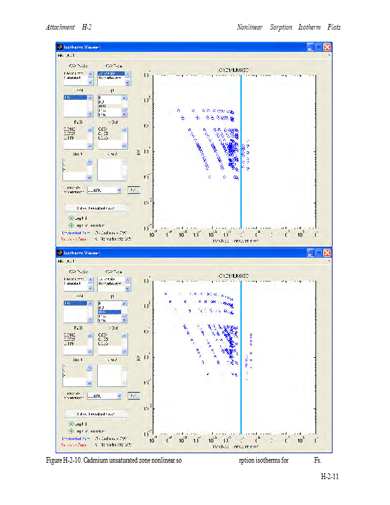This screenshot has height=505, width=390.
Task: Click the small button beside the combo box, lower window
Action: click(133, 396)
